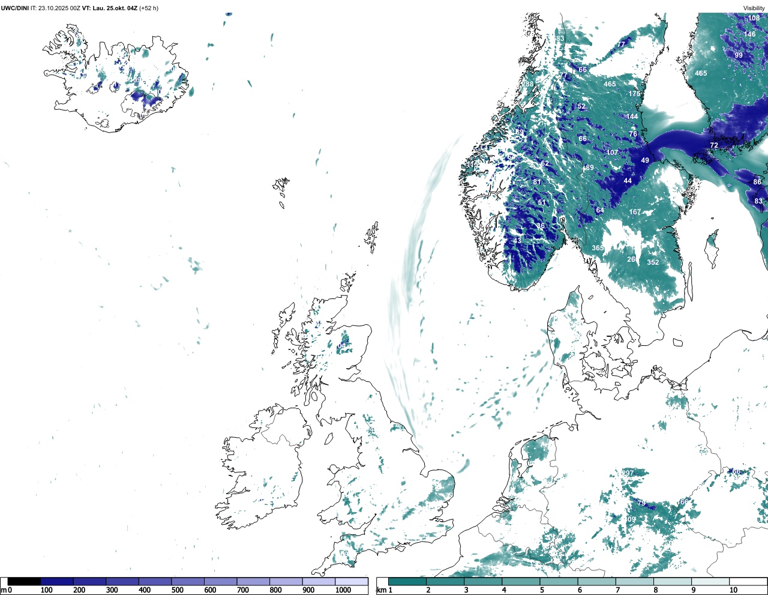
Task: Select the 3–4 km legend color block
Action: [483, 581]
